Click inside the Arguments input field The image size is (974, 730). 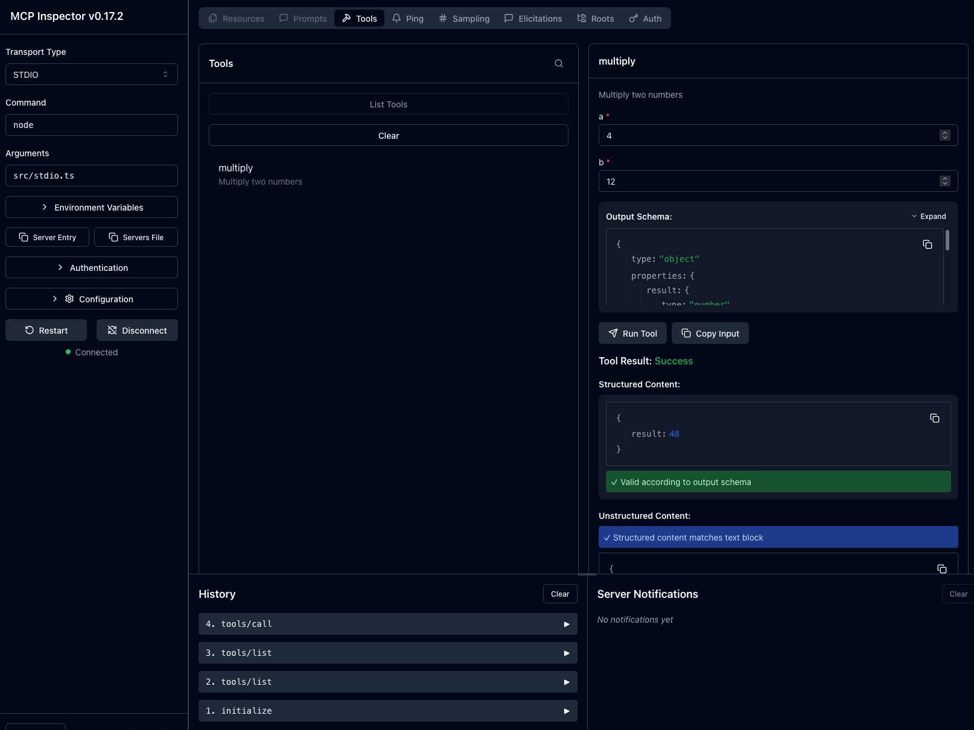pyautogui.click(x=91, y=175)
